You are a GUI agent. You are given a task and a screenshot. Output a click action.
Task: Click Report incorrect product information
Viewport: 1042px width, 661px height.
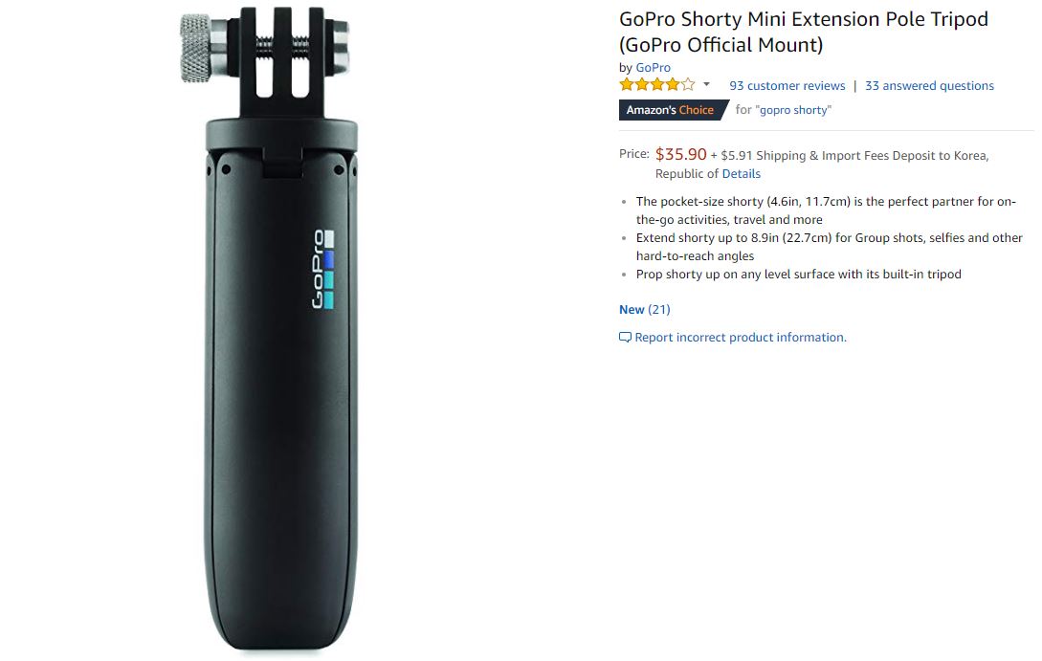click(741, 338)
